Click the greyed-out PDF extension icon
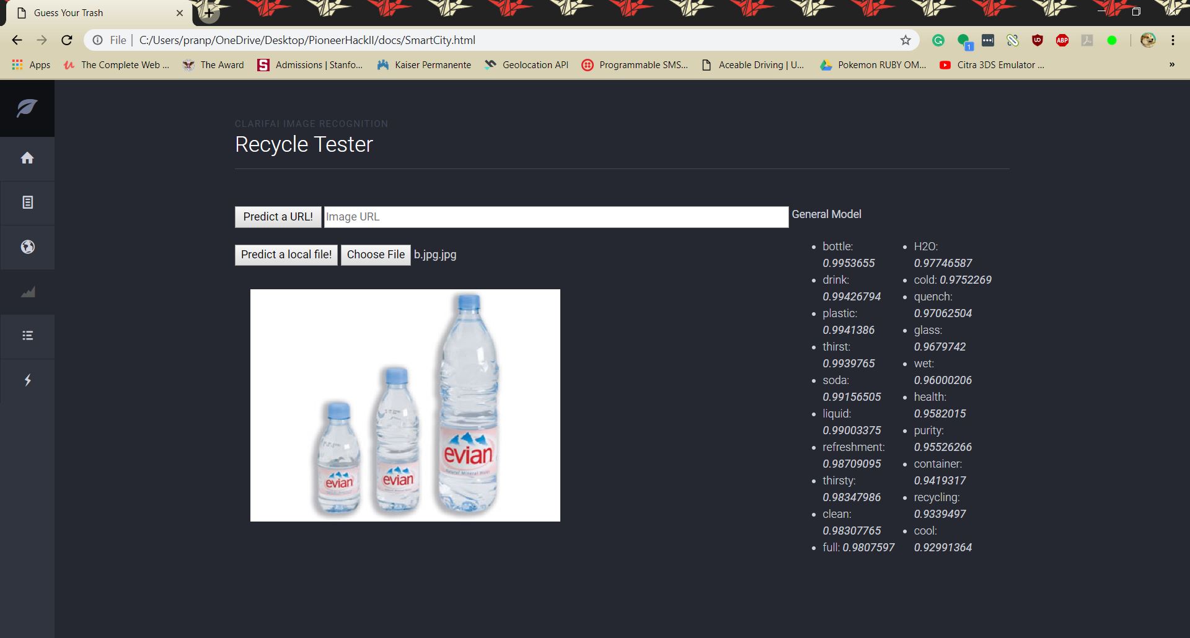Viewport: 1190px width, 638px height. (1087, 40)
